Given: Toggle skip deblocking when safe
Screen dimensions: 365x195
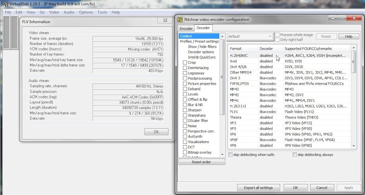Looking at the screenshot, I should click(230, 155).
